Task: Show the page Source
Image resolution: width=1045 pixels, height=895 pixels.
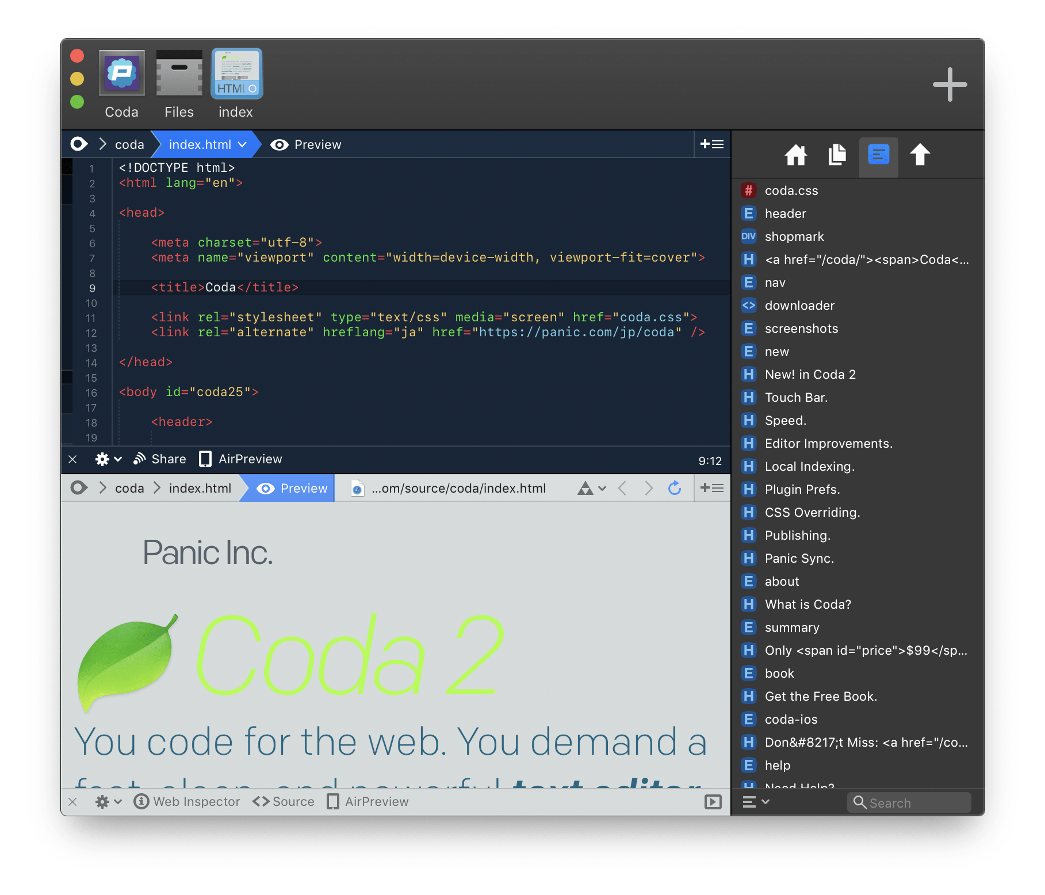Action: [x=284, y=801]
